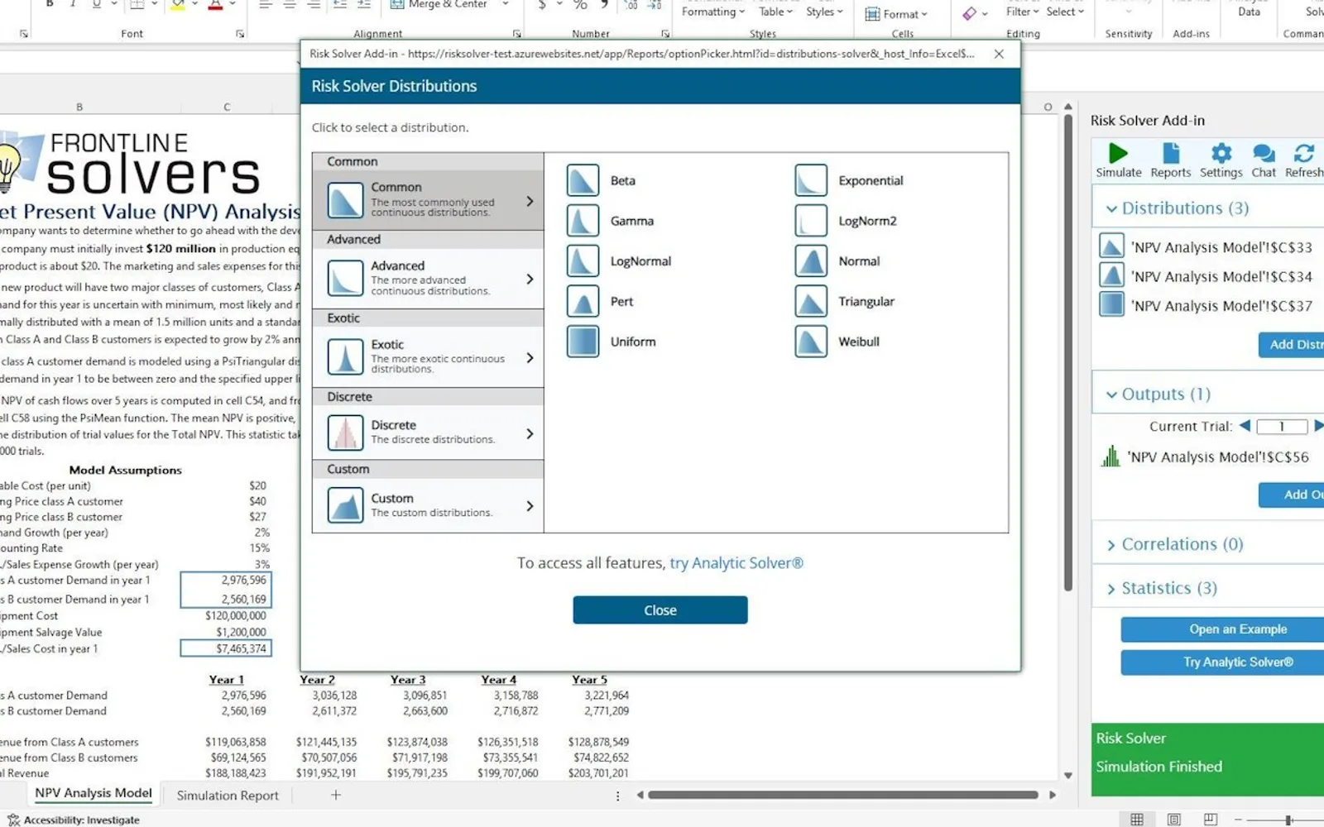The width and height of the screenshot is (1324, 827).
Task: Click Refresh in Risk Solver pane
Action: point(1304,160)
